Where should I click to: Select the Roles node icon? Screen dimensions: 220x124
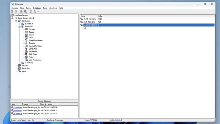click(x=26, y=57)
